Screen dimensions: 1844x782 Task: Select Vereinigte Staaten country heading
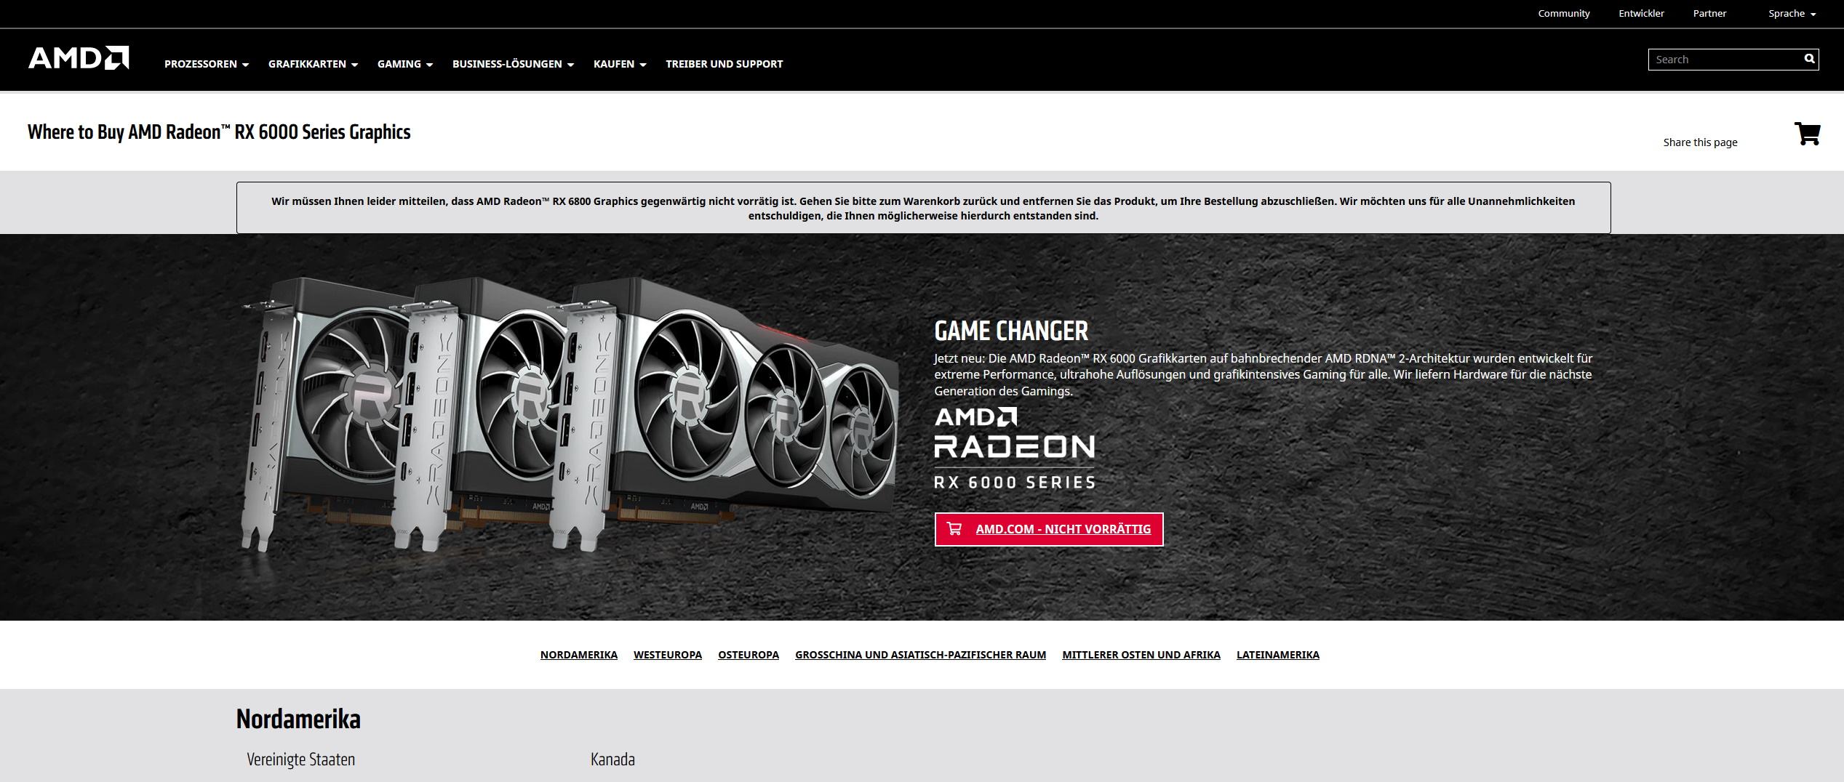(x=300, y=759)
